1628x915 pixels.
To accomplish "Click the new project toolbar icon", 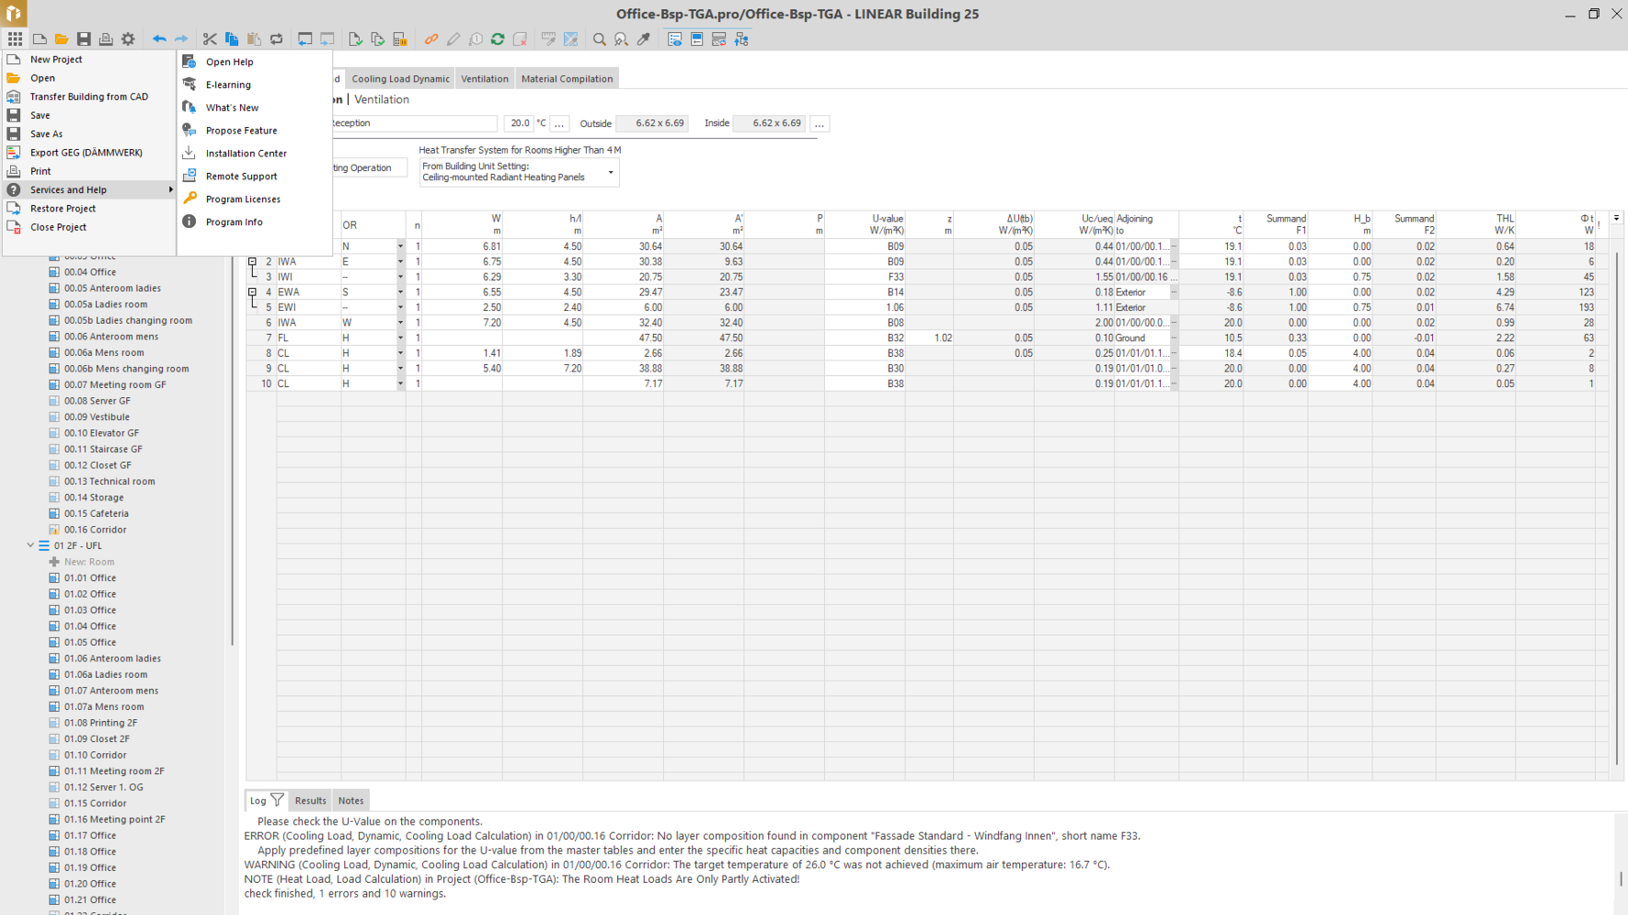I will (39, 38).
